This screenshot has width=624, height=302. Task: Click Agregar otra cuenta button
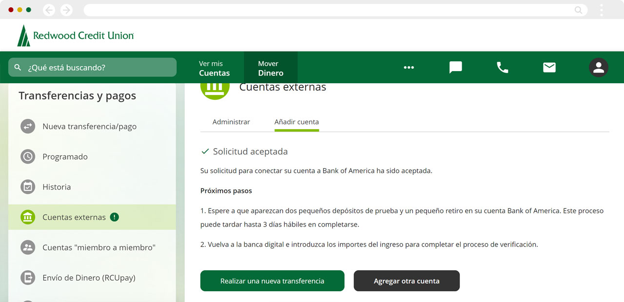(407, 281)
